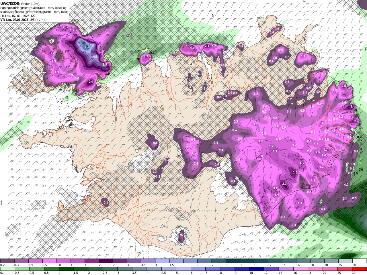Viewport: 367px width, 275px height.
Task: Pick the pale grey 25 mm snow legend swatch
Action: click(346, 261)
